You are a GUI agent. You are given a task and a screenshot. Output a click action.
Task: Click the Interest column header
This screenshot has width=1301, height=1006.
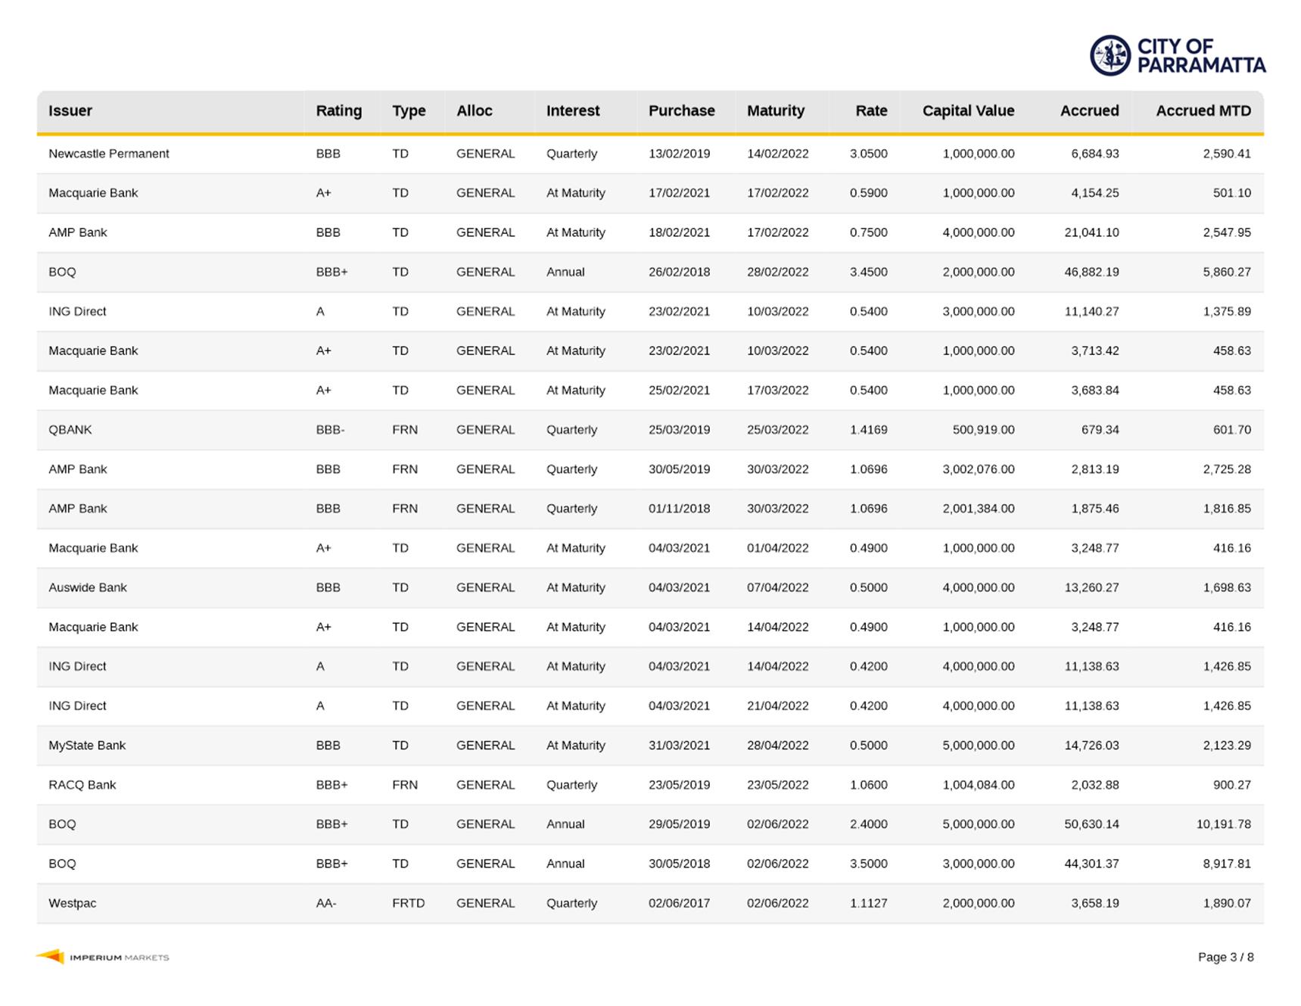pos(573,111)
